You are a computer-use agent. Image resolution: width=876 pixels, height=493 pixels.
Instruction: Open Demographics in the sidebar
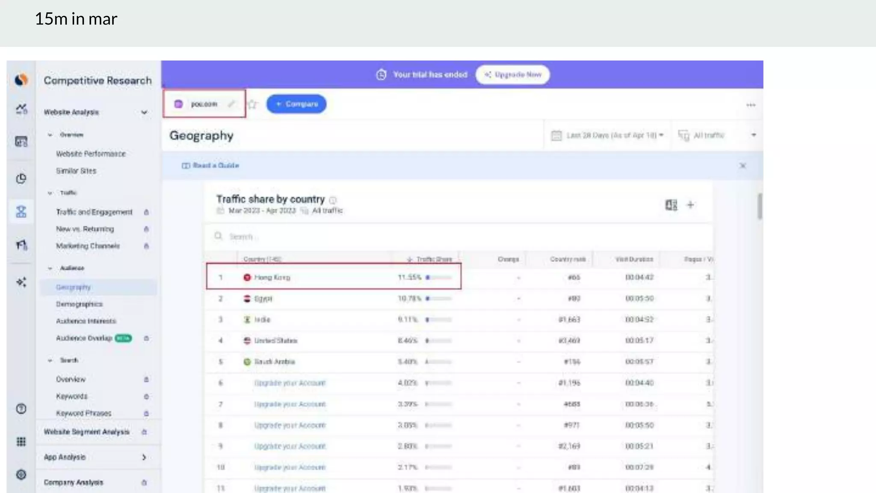coord(79,304)
